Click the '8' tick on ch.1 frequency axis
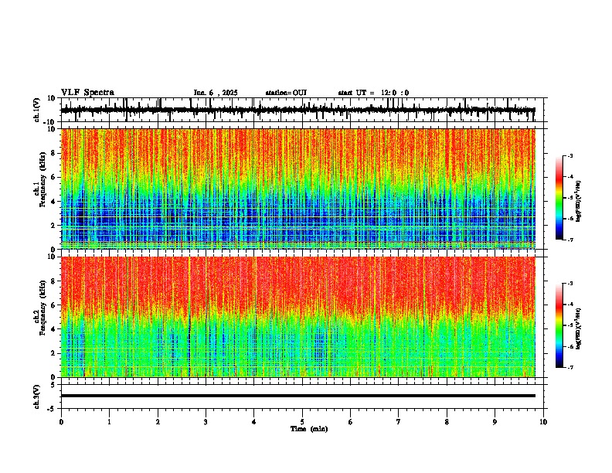 coord(54,153)
